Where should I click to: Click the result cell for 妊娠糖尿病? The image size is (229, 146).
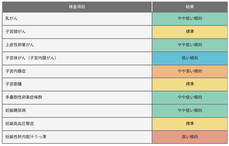point(190,111)
